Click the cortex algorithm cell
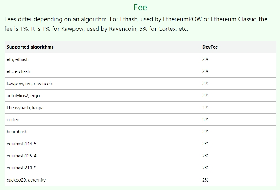The height and width of the screenshot is (190, 280). point(13,120)
